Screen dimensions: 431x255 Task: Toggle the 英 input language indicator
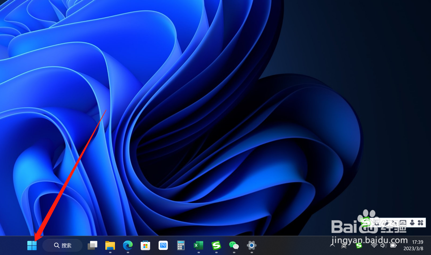pyautogui.click(x=344, y=246)
